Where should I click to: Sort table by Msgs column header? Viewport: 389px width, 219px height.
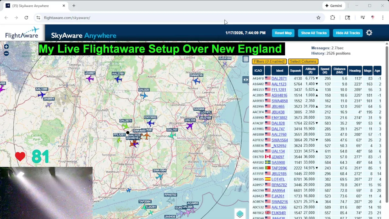click(x=368, y=71)
